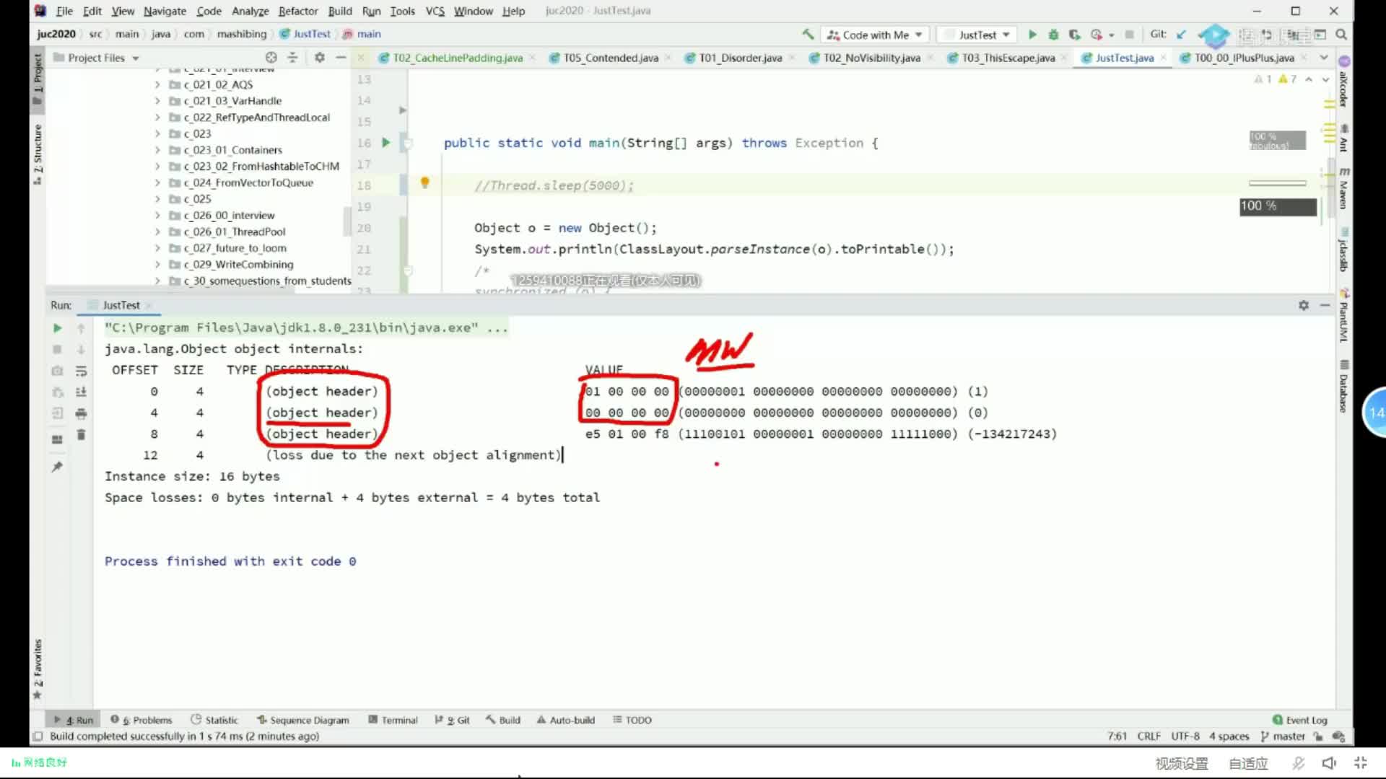This screenshot has height=779, width=1386.
Task: Click the CRLF line separator widget
Action: click(x=1149, y=736)
